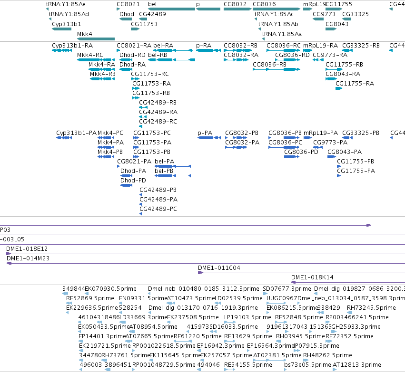Select the CG8043-PA protein label

(x=345, y=152)
